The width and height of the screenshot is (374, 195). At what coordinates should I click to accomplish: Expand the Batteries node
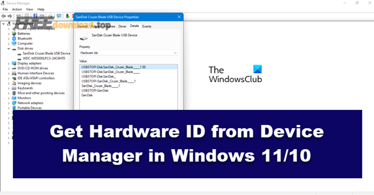9,34
